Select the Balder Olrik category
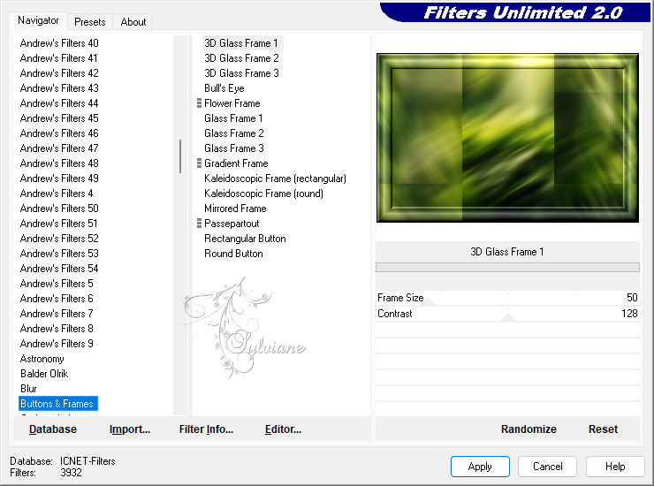 [x=44, y=374]
